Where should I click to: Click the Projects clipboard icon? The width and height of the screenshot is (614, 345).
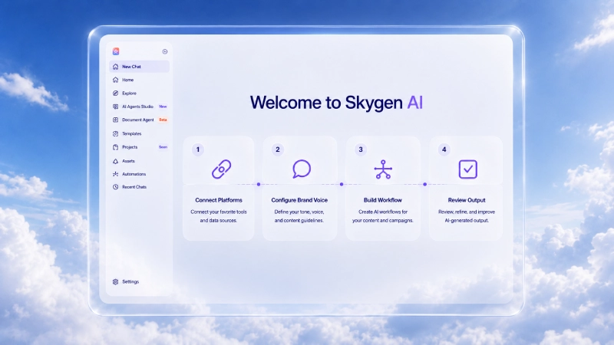pyautogui.click(x=116, y=147)
